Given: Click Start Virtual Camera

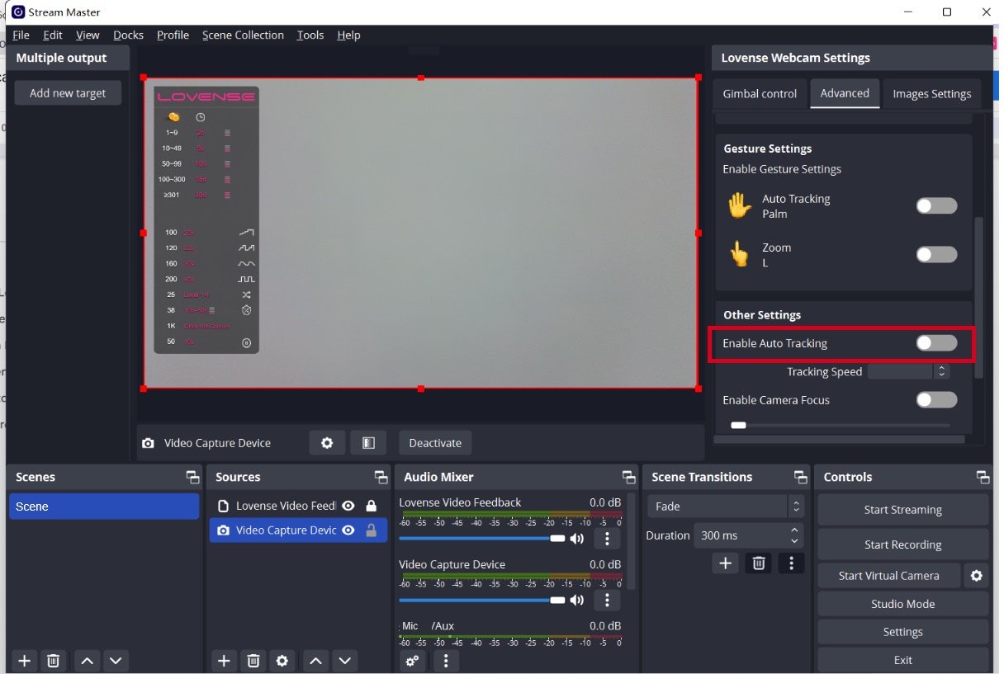Looking at the screenshot, I should 889,576.
